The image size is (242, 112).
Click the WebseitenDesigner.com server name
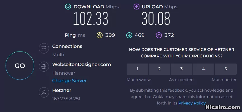point(81,64)
